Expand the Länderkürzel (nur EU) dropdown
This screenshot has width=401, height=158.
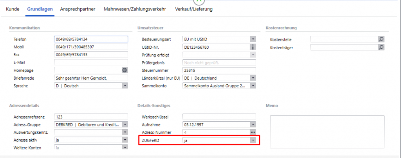[x=253, y=78]
